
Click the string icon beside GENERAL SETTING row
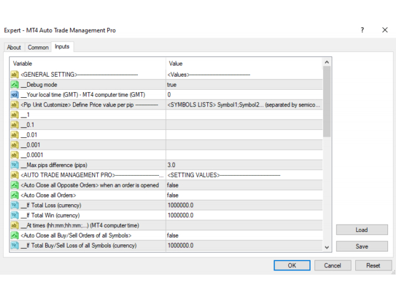[14, 74]
